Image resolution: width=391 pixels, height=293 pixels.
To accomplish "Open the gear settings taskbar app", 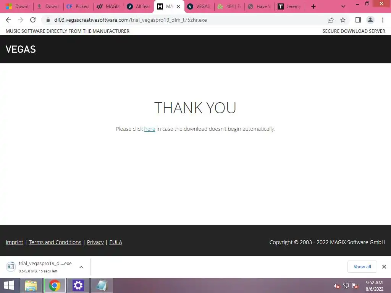I will 78,285.
